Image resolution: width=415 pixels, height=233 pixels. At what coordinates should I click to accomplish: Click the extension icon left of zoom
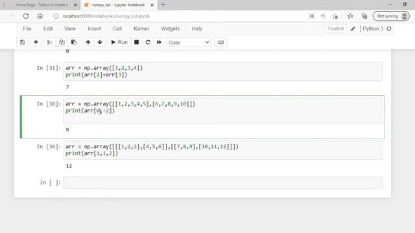click(x=312, y=16)
